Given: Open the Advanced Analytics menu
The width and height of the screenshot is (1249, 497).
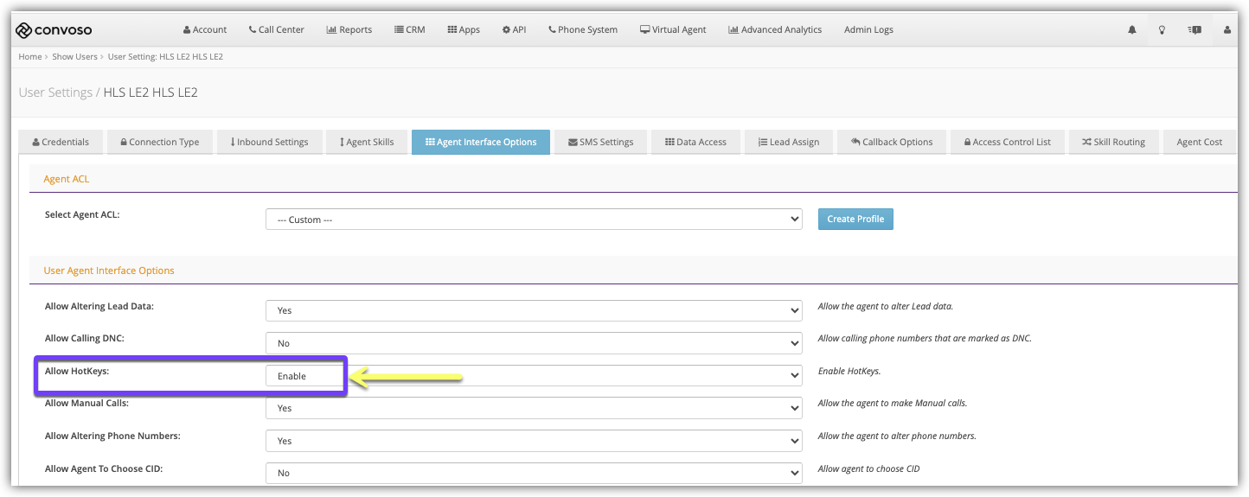Looking at the screenshot, I should point(775,29).
